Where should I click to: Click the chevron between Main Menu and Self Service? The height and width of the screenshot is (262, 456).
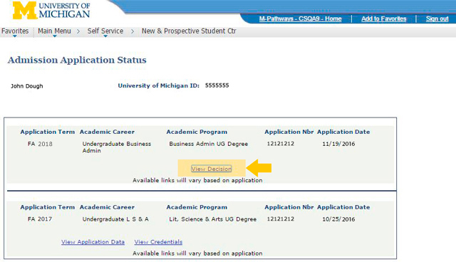click(78, 31)
